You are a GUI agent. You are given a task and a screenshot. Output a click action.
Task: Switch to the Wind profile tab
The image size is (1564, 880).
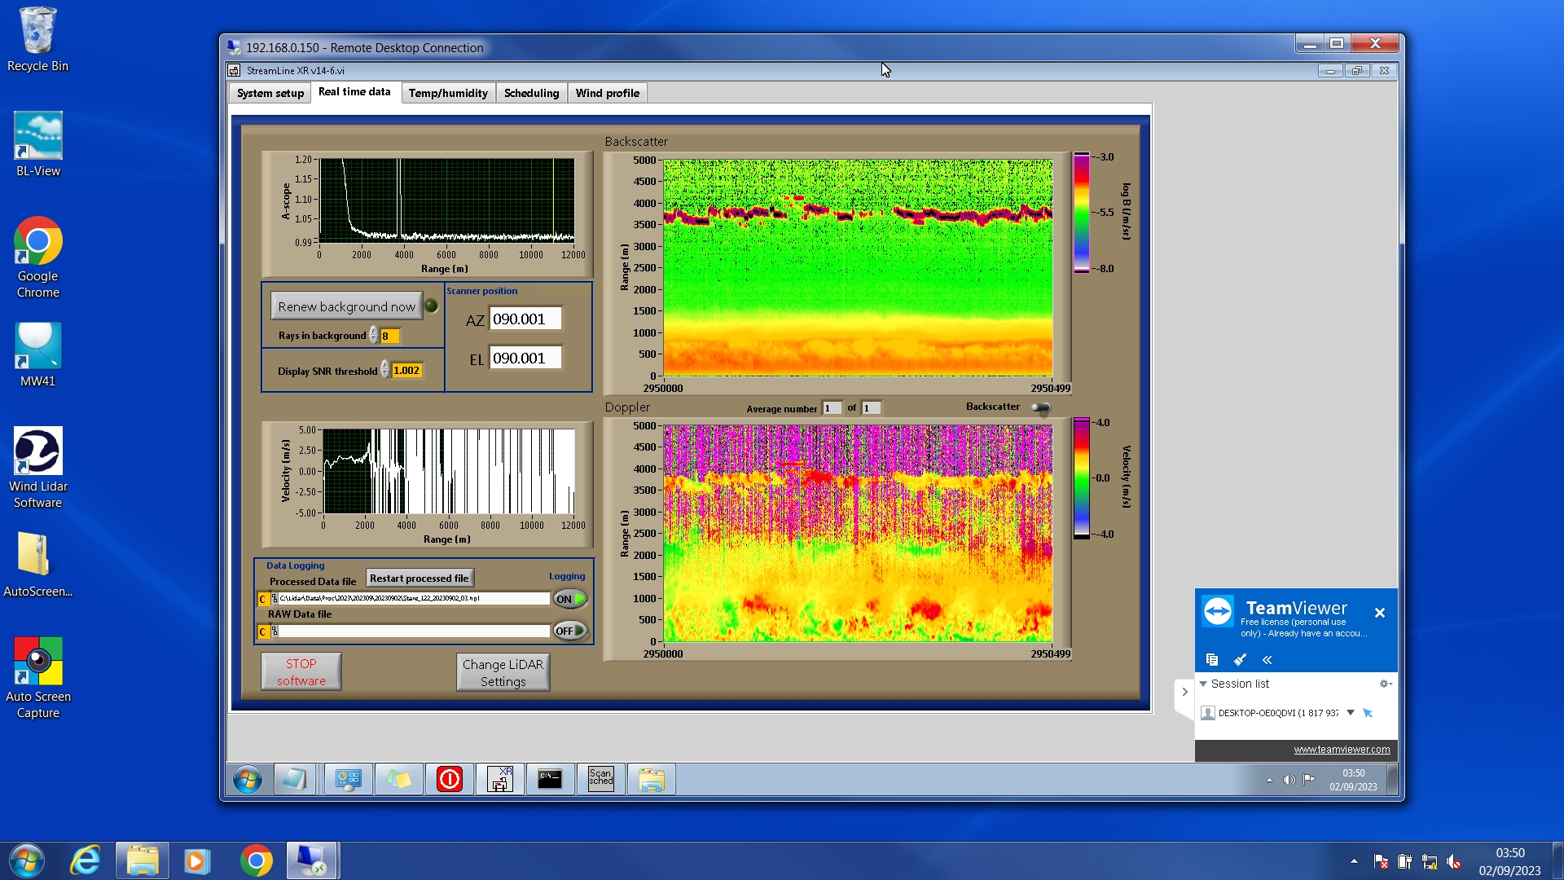(x=607, y=93)
